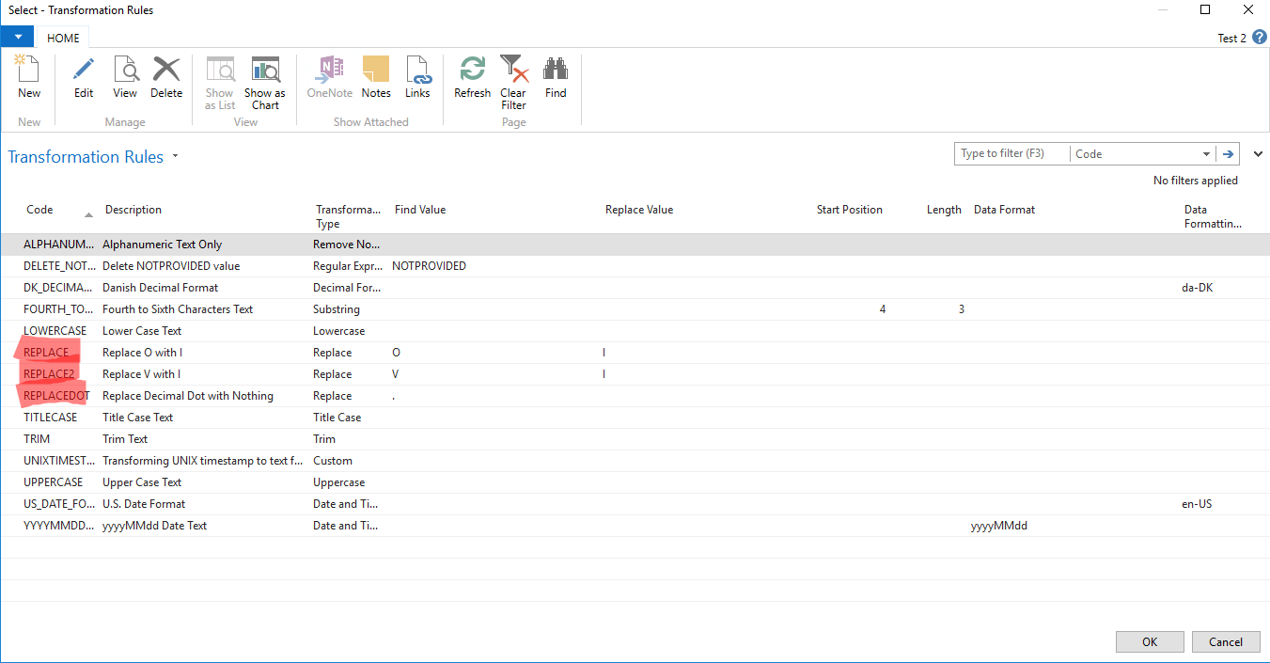The width and height of the screenshot is (1270, 663).
Task: Select the REPLACE2 code cell
Action: click(x=49, y=374)
